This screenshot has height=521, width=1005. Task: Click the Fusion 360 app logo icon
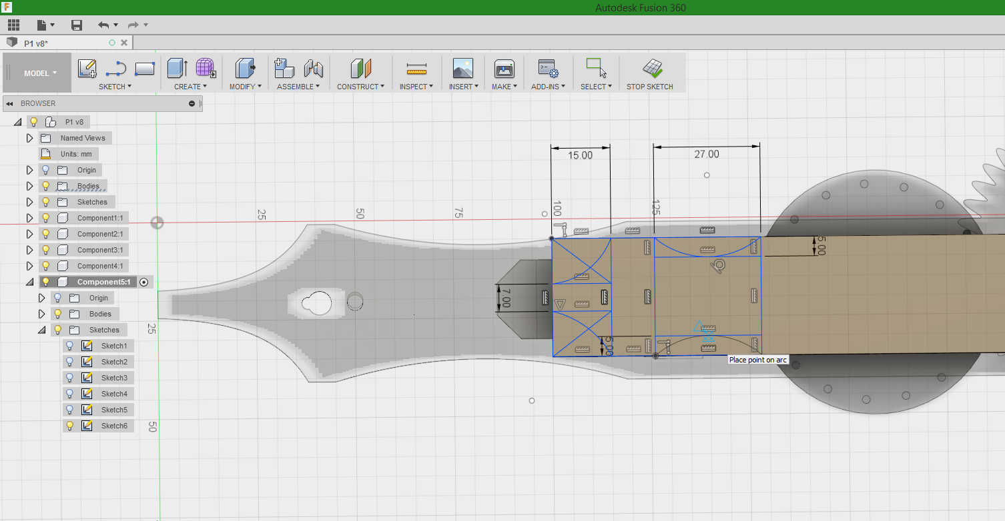[6, 7]
